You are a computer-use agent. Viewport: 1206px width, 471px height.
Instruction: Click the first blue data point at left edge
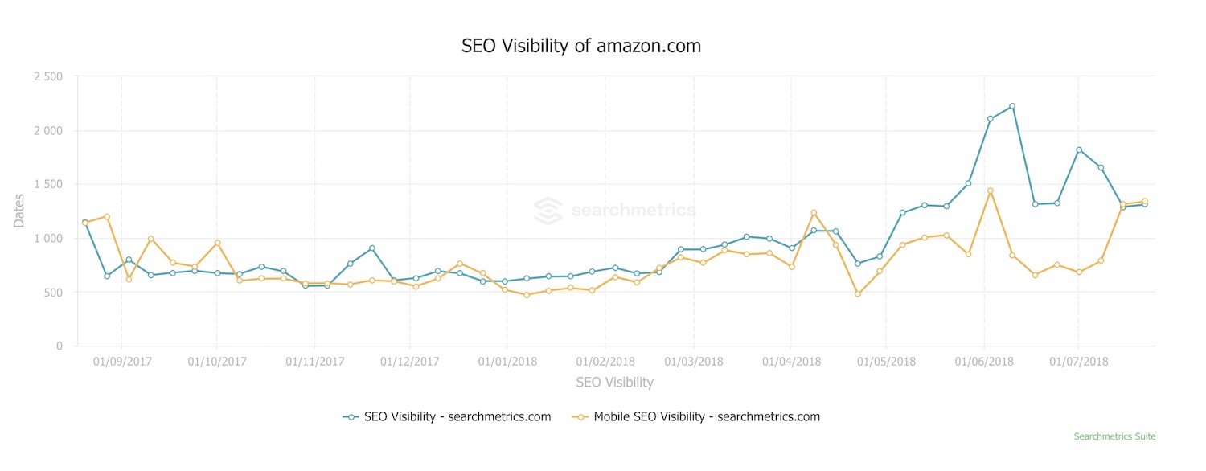click(x=84, y=222)
